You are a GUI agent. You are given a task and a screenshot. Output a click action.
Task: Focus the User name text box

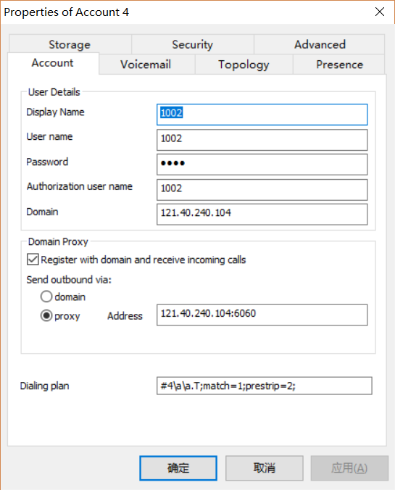pyautogui.click(x=262, y=140)
